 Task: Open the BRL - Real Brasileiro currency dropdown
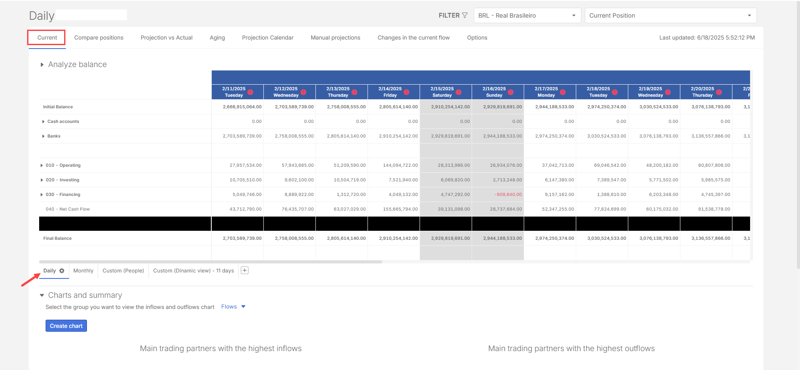click(527, 15)
